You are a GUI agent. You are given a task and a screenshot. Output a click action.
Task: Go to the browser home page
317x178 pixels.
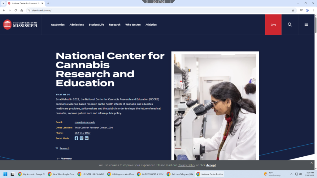point(22,11)
